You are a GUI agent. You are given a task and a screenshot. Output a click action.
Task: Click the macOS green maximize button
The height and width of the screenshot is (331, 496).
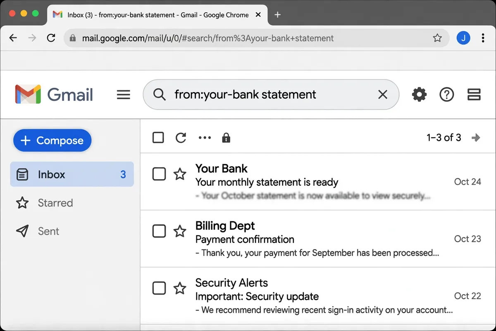pyautogui.click(x=36, y=14)
